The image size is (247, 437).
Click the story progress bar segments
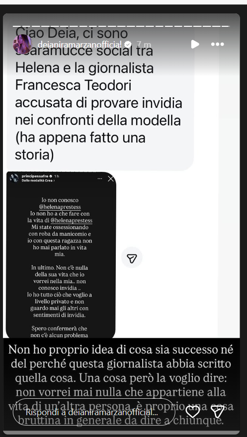point(121,26)
